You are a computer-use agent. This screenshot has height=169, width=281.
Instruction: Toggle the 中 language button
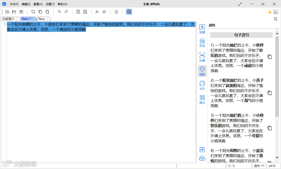pos(202,150)
